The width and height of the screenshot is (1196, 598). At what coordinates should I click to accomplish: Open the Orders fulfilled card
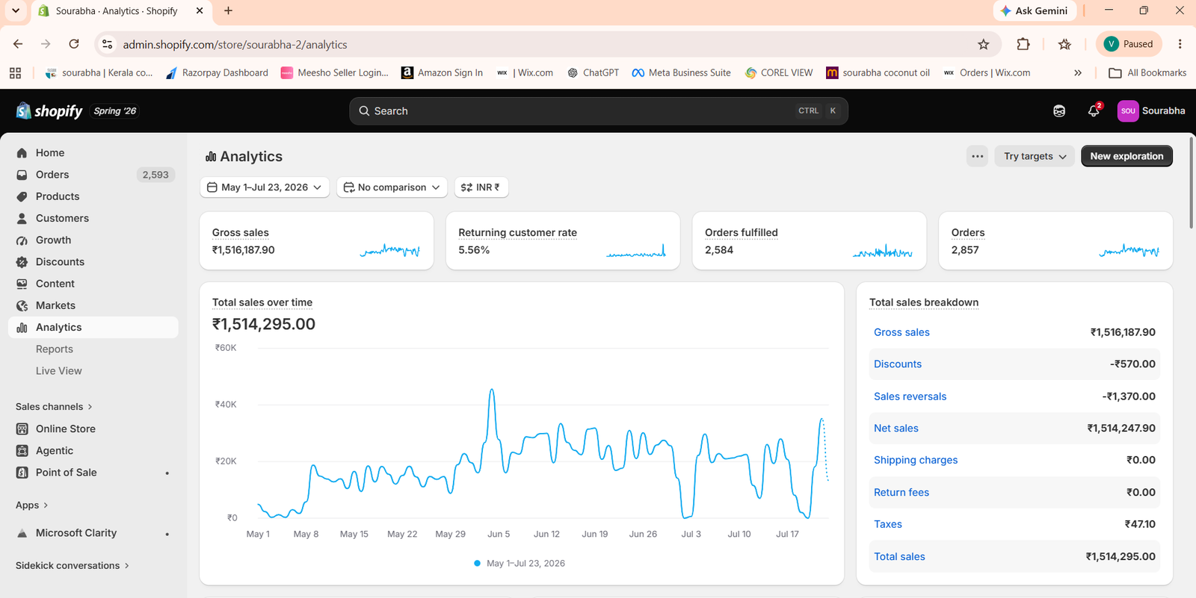tap(810, 240)
